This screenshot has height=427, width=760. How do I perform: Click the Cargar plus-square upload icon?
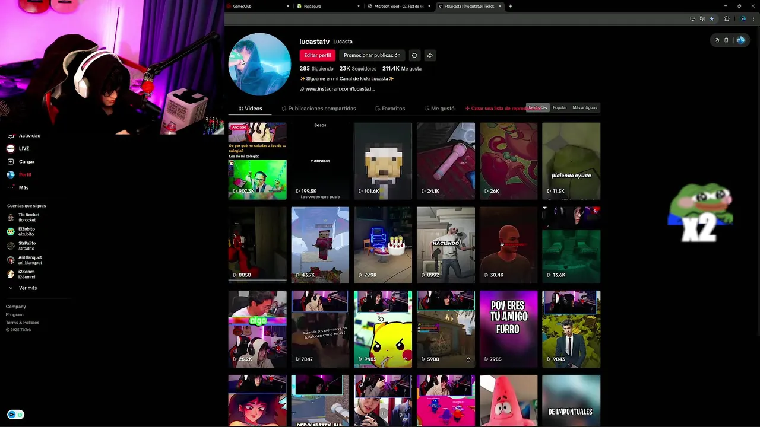click(x=11, y=161)
